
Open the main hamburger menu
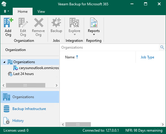pos(6,11)
